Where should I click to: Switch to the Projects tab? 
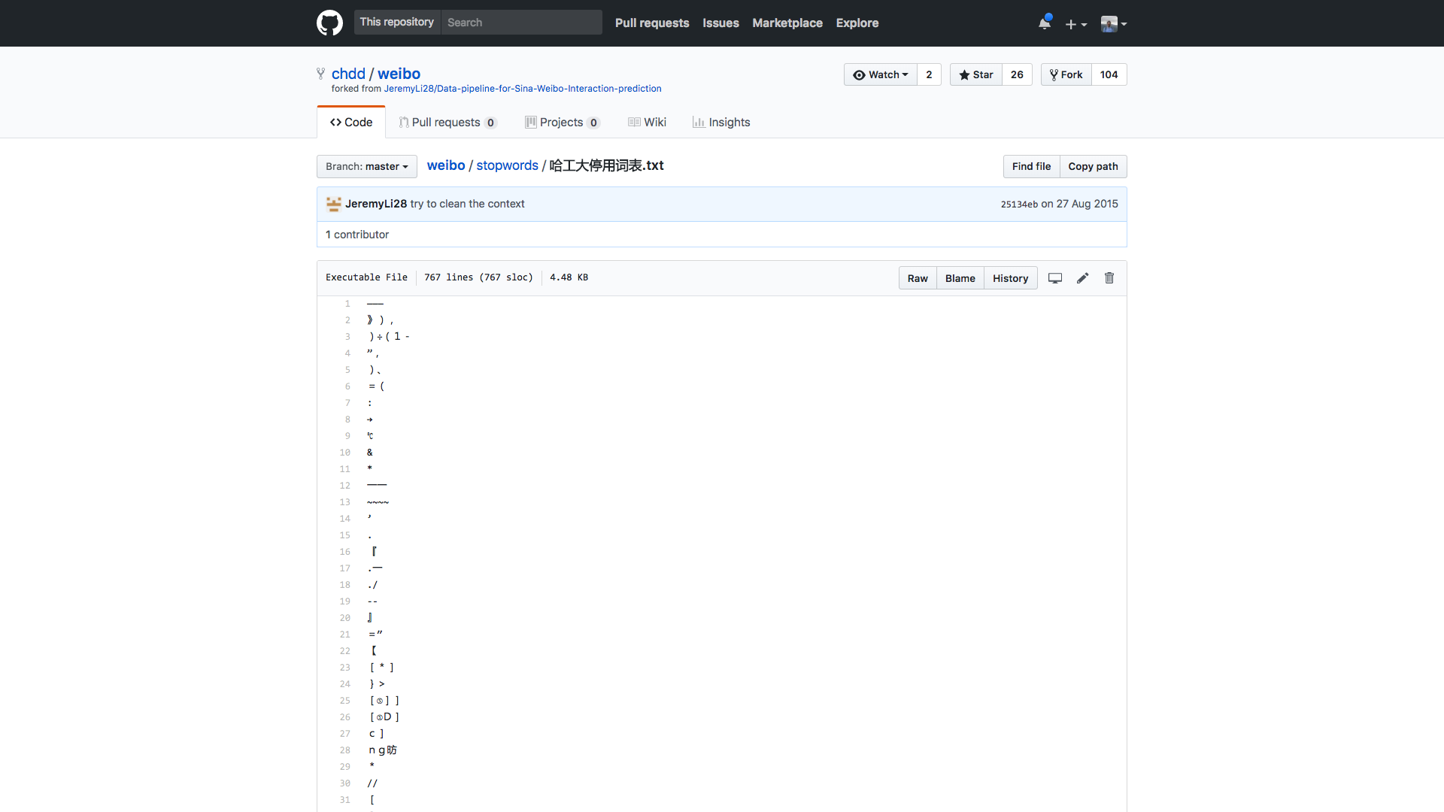[562, 122]
